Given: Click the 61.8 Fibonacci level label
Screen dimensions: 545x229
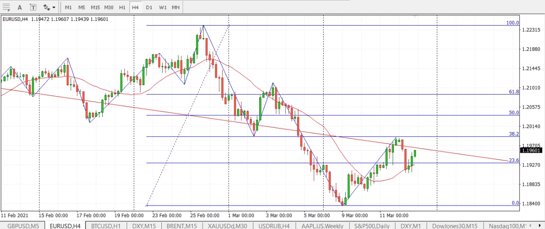Looking at the screenshot, I should click(514, 92).
